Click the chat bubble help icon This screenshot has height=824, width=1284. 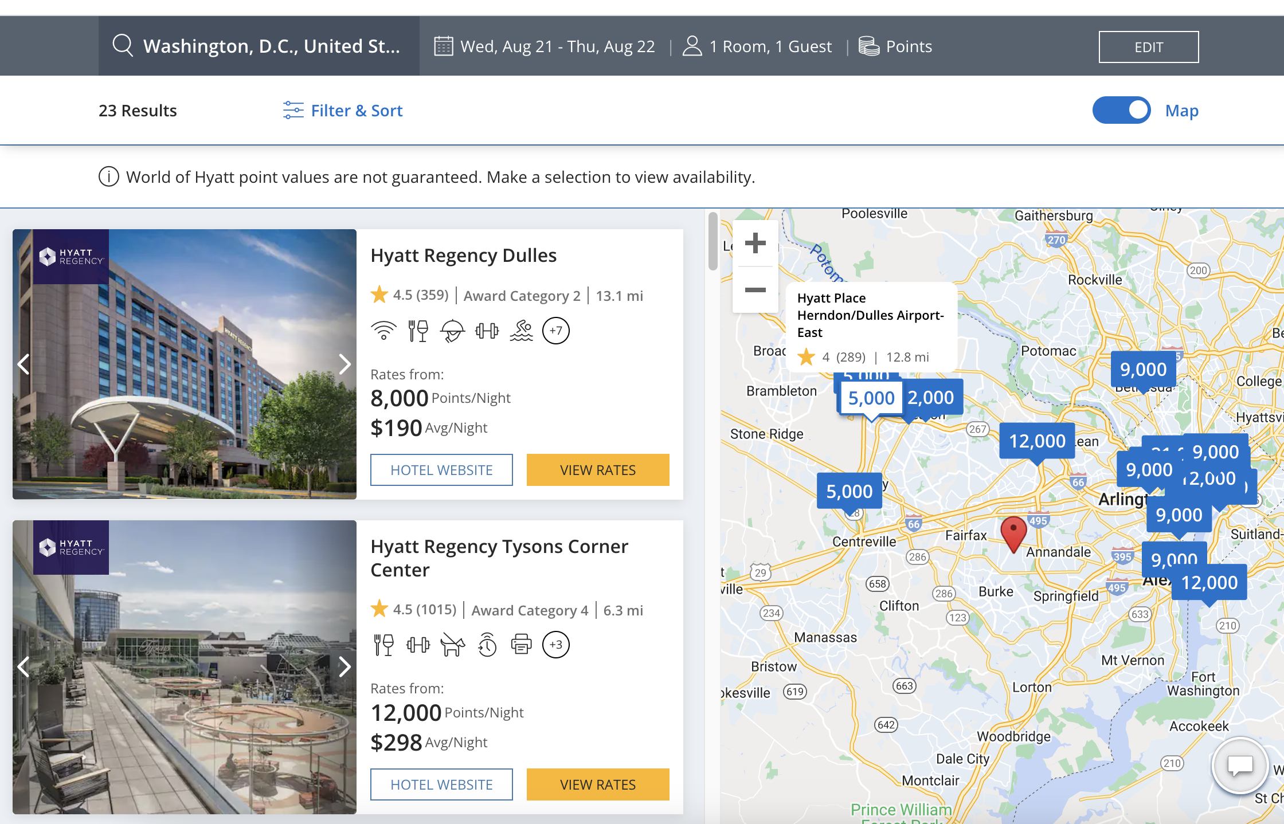(x=1240, y=765)
